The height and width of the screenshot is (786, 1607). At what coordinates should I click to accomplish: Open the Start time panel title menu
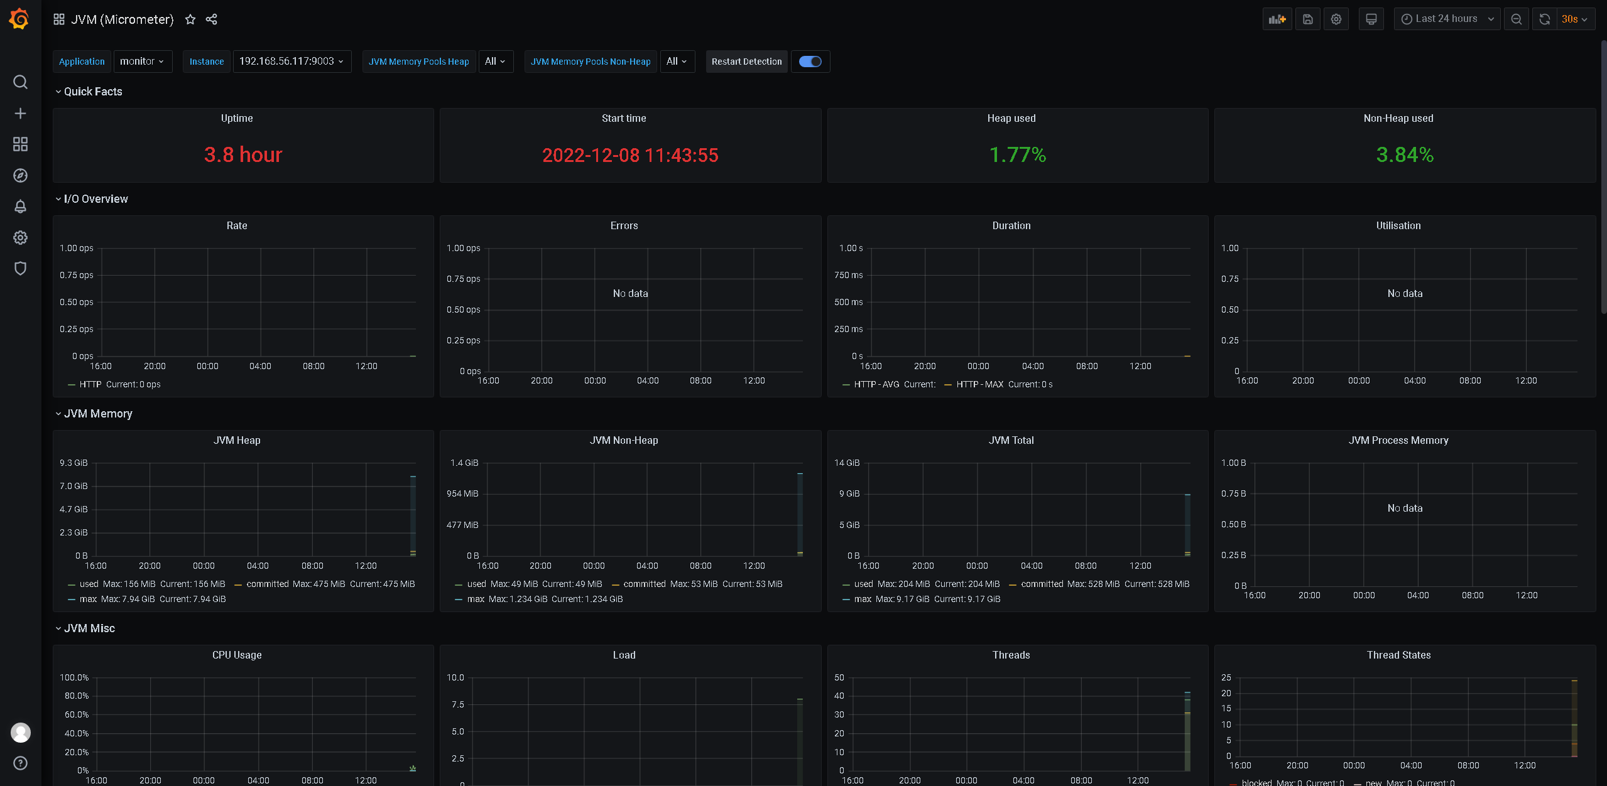pos(624,119)
